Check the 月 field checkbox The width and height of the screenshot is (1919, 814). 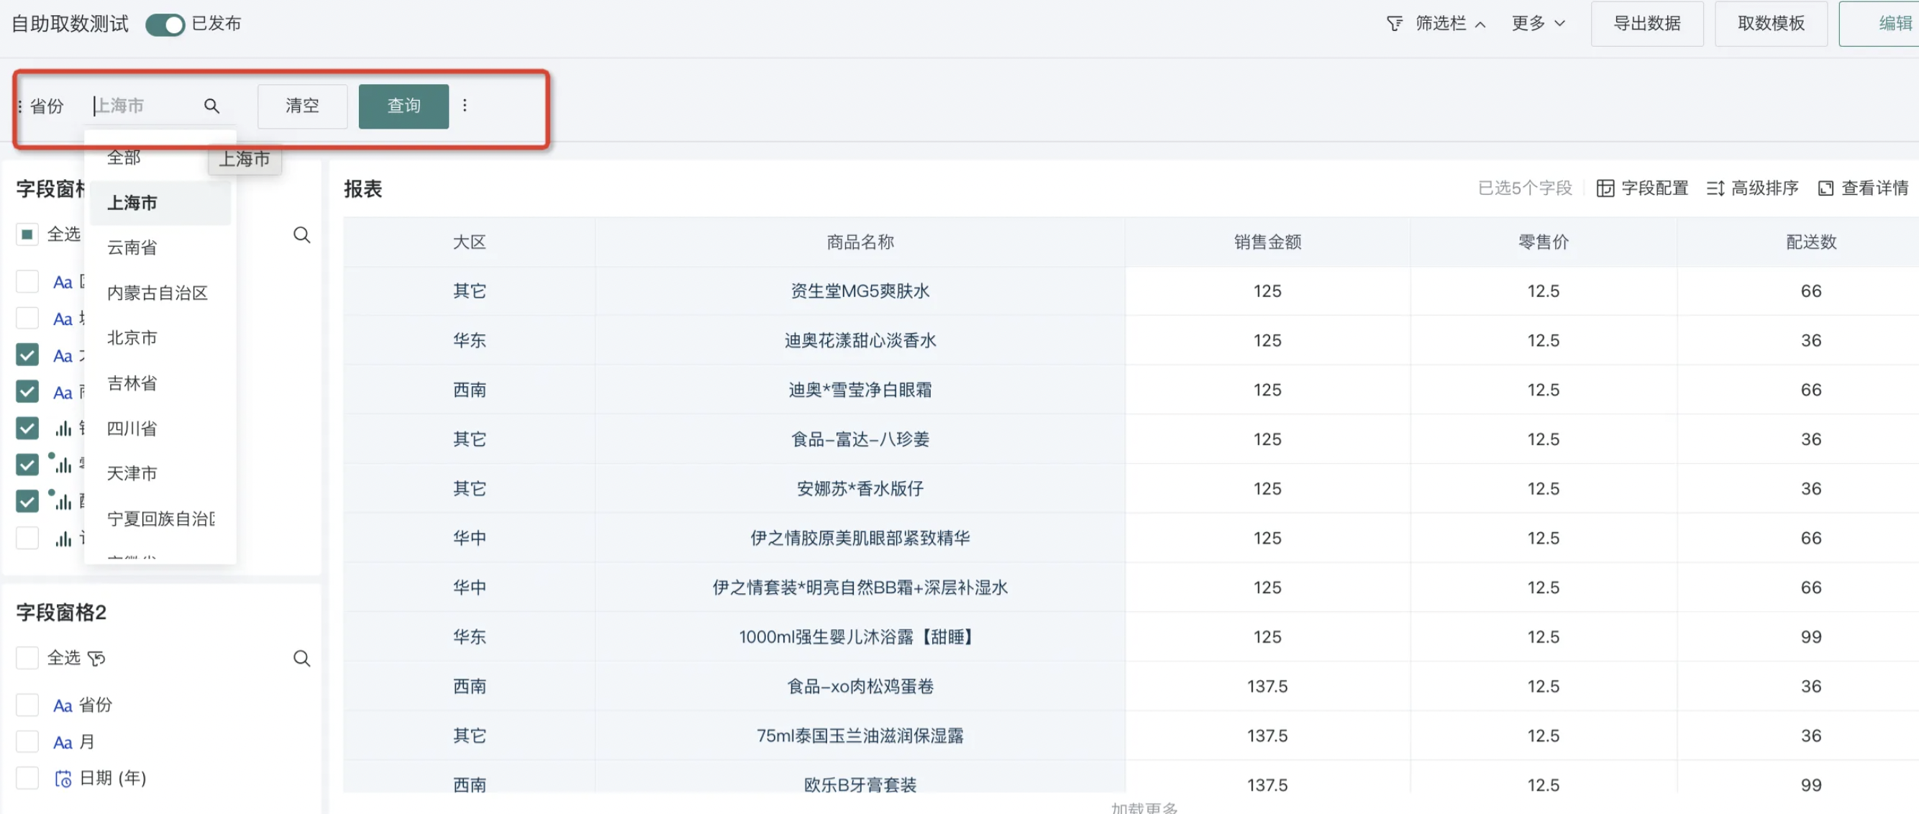[27, 741]
